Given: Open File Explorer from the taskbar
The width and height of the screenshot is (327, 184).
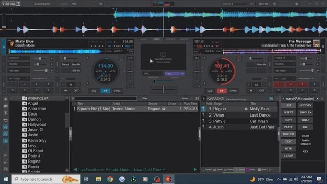Looking at the screenshot, I should (99, 179).
